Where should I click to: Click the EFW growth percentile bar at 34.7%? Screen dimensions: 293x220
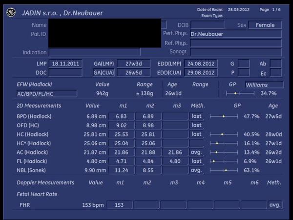pyautogui.click(x=240, y=93)
